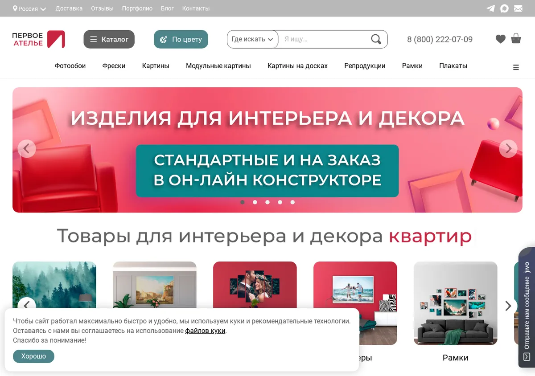Open the shopping basket icon
Image resolution: width=535 pixels, height=376 pixels.
(516, 39)
